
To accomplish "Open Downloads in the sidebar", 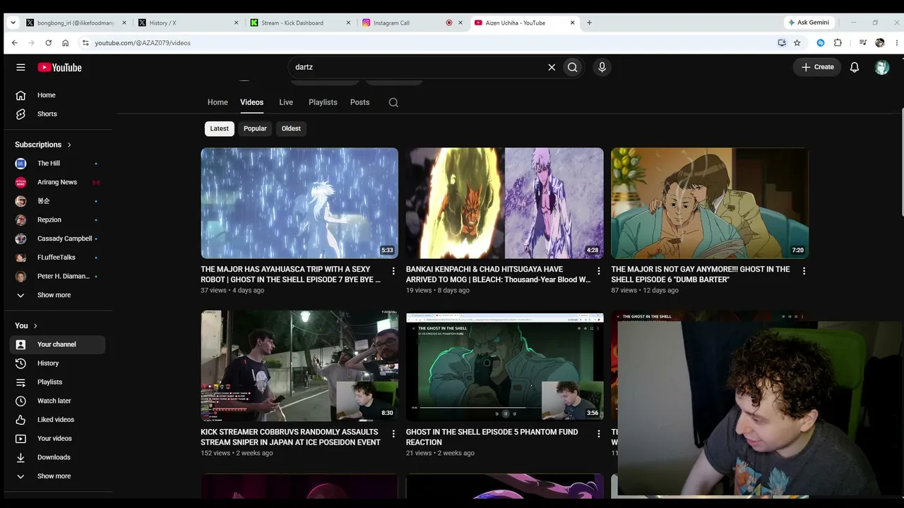I will 58,457.
